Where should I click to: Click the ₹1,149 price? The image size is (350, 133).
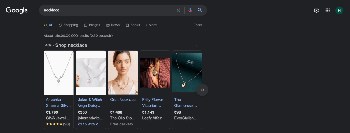(148, 112)
